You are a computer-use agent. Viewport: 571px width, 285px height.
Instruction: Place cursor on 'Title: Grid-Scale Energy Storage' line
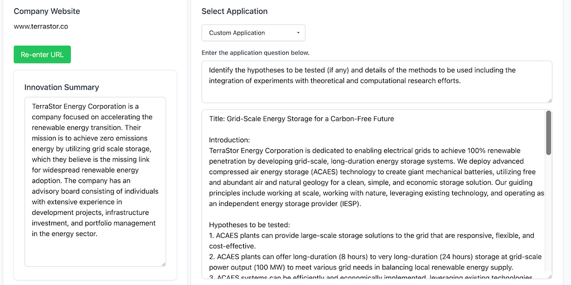pos(301,119)
